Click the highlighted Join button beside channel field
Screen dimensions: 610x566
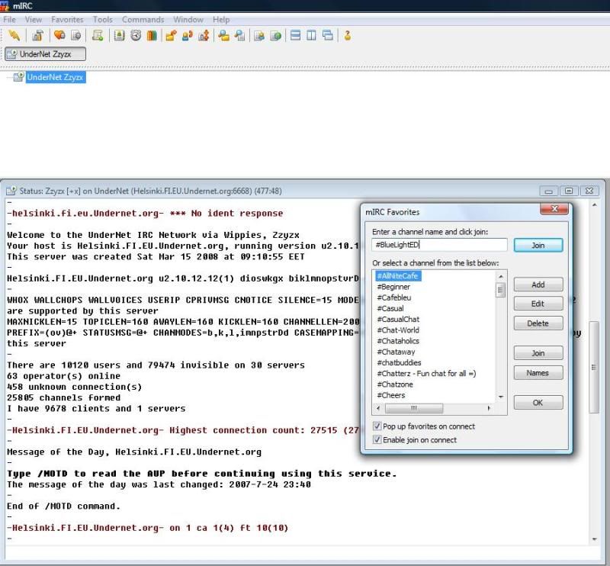[538, 245]
